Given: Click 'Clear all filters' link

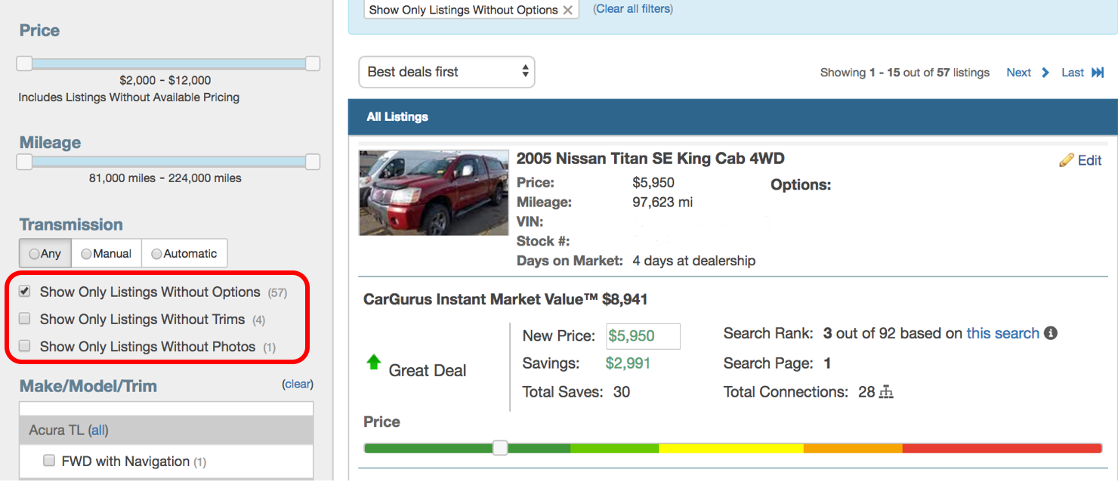Looking at the screenshot, I should [x=634, y=9].
